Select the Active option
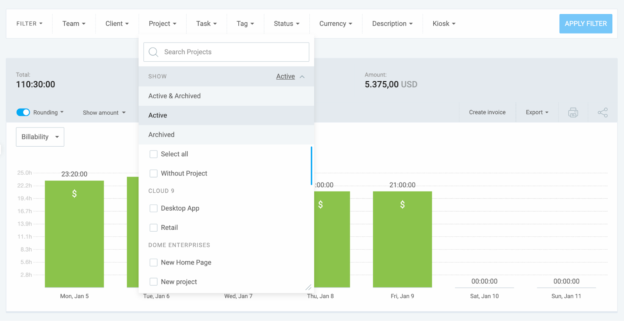The height and width of the screenshot is (321, 624). point(226,115)
